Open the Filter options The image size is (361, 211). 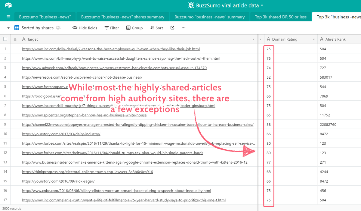pos(112,28)
